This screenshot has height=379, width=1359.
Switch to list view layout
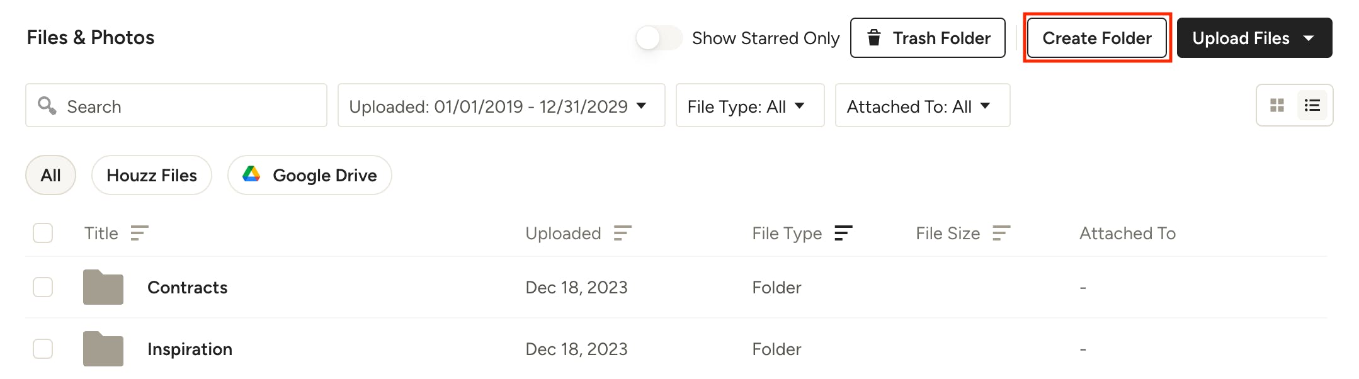tap(1312, 105)
